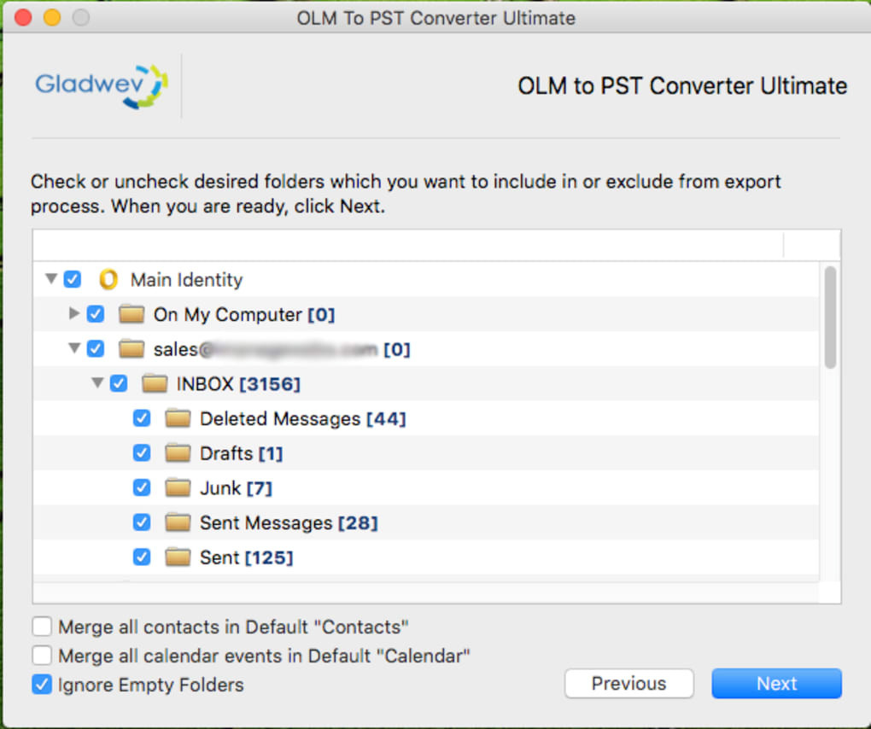Uncheck the Junk folder checkbox
871x729 pixels.
(x=142, y=488)
